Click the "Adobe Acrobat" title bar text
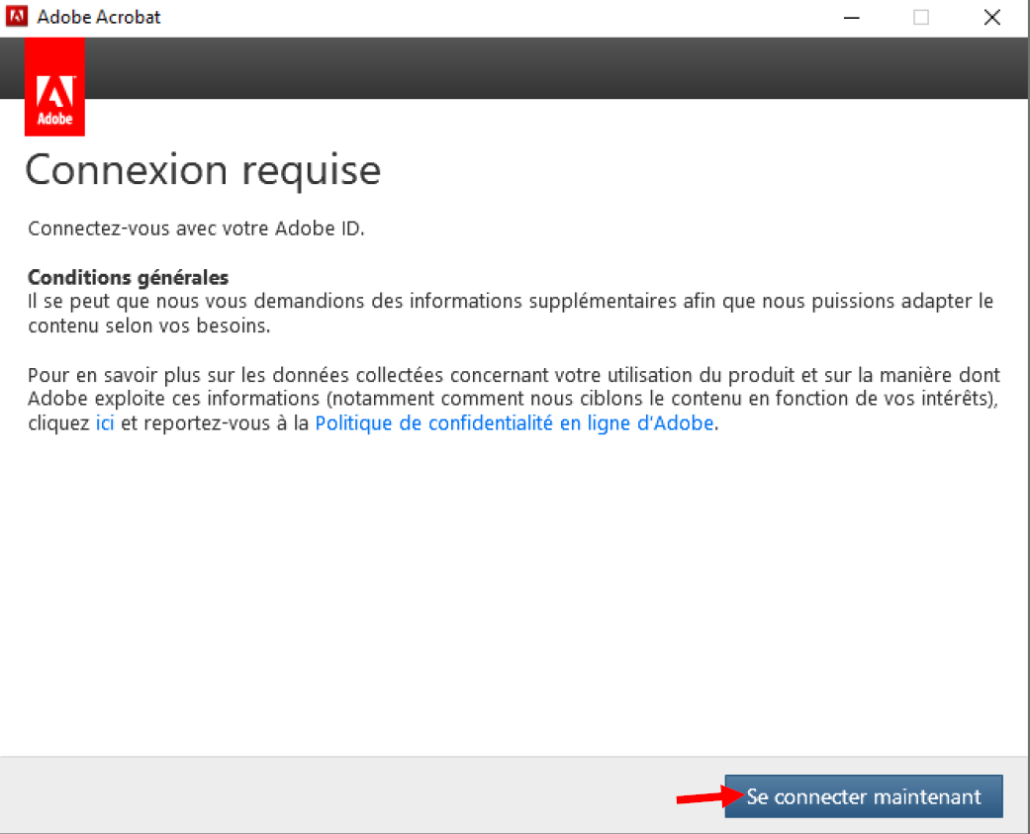Viewport: 1030px width, 834px height. (98, 17)
